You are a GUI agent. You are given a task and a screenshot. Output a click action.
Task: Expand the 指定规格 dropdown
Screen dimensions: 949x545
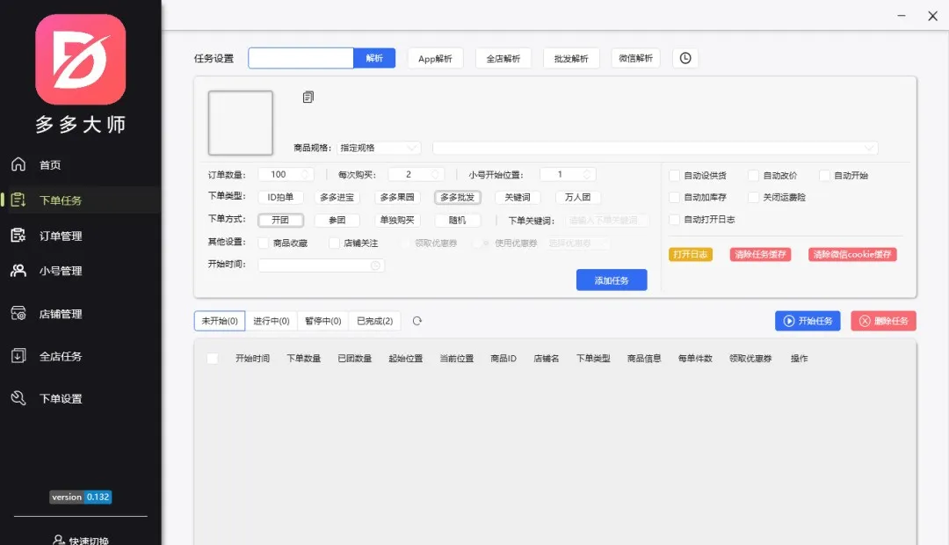point(379,148)
